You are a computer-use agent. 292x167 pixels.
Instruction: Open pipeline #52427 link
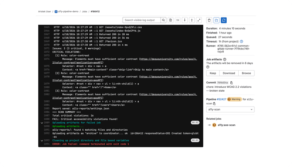click(222, 99)
